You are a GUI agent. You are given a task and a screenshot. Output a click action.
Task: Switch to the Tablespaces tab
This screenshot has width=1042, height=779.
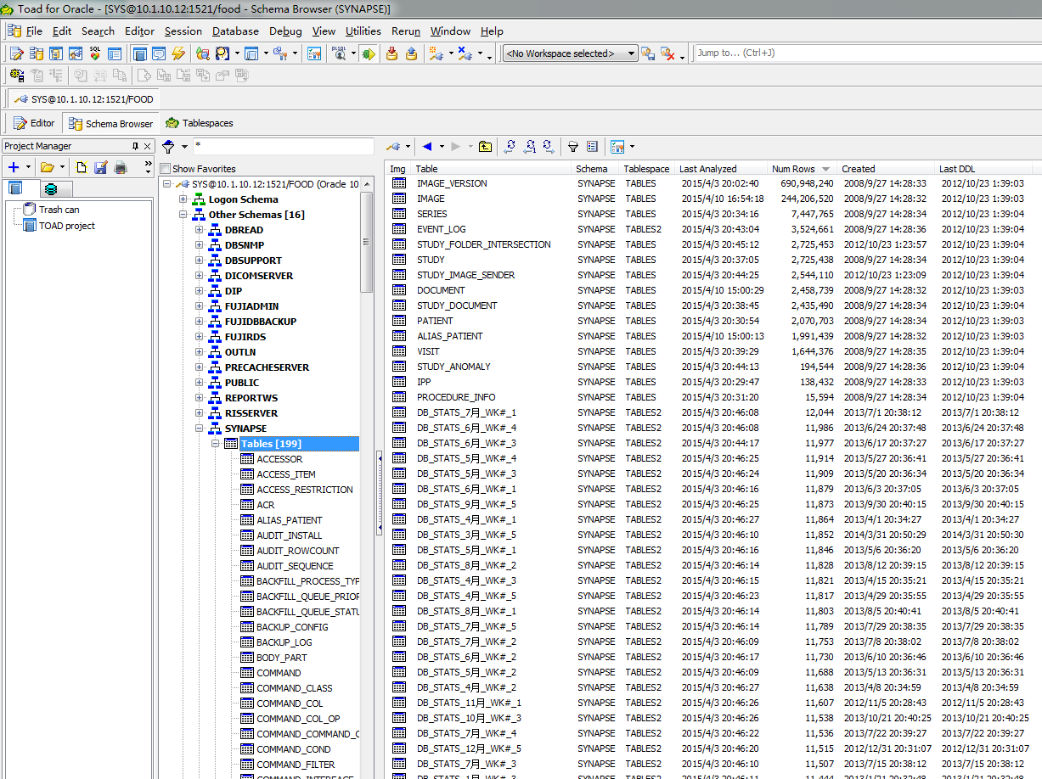pos(200,123)
